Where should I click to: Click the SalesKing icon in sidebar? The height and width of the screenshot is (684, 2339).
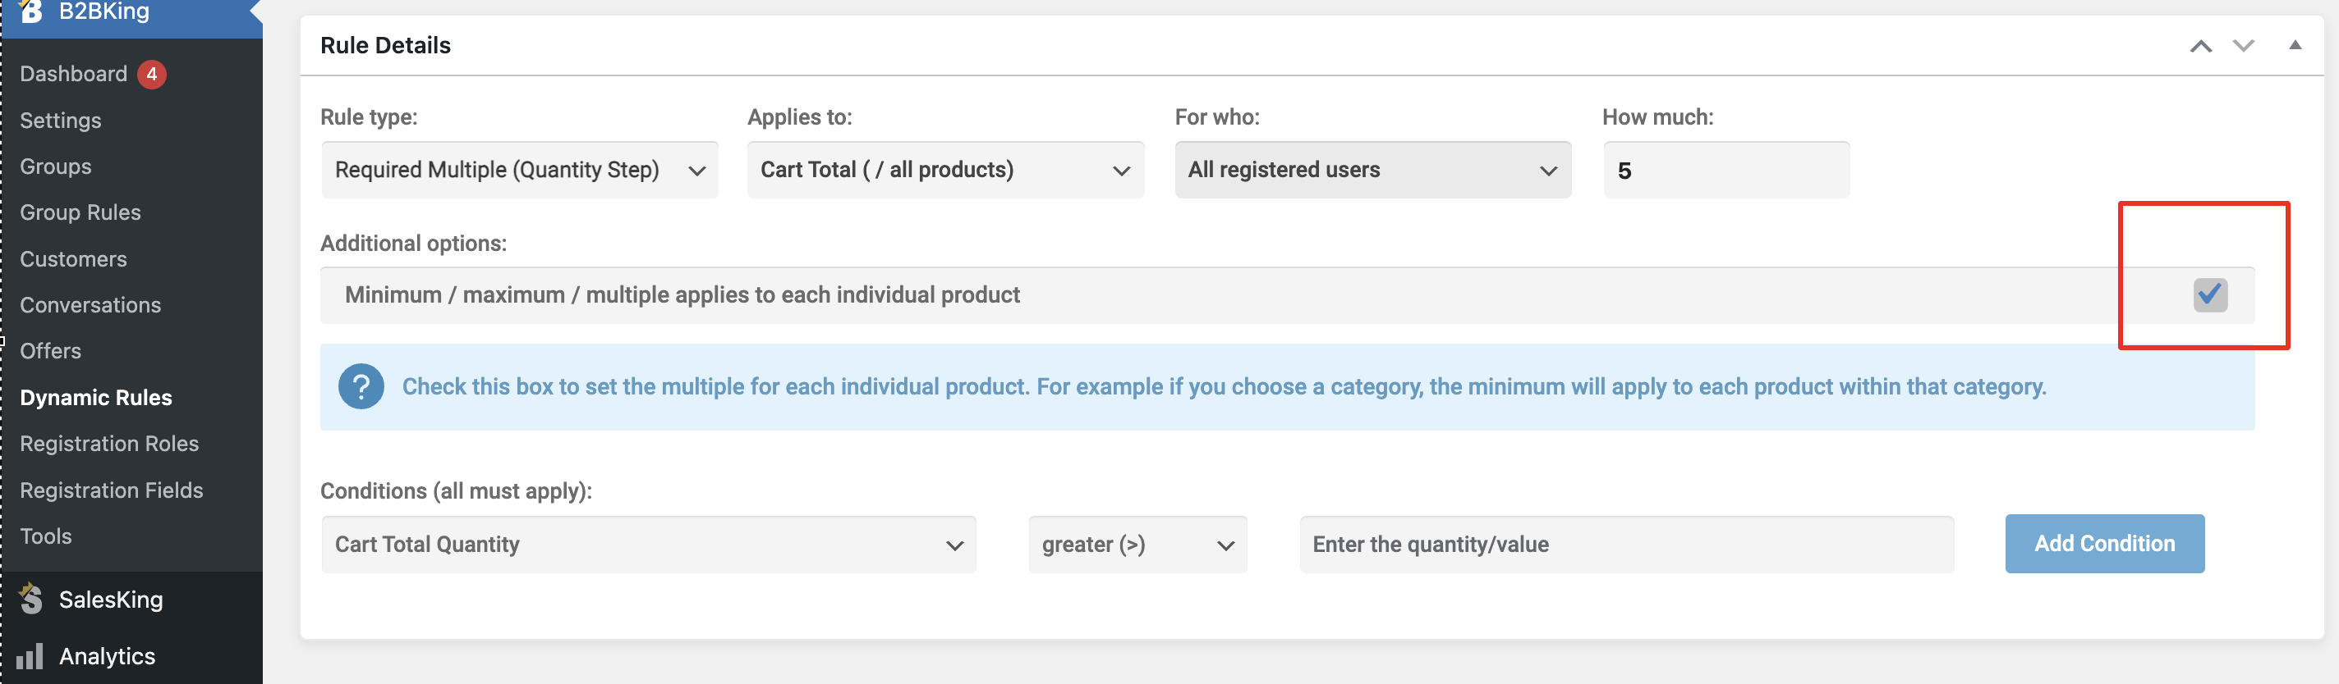point(31,599)
